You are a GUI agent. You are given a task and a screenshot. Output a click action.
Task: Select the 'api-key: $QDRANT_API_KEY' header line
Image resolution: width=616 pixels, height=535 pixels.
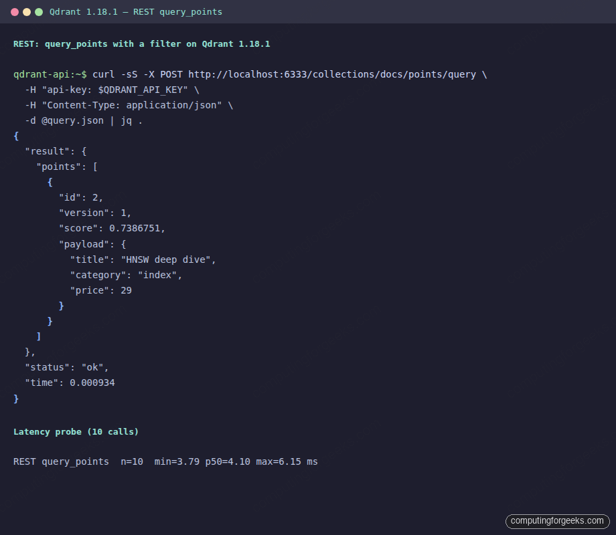click(112, 90)
